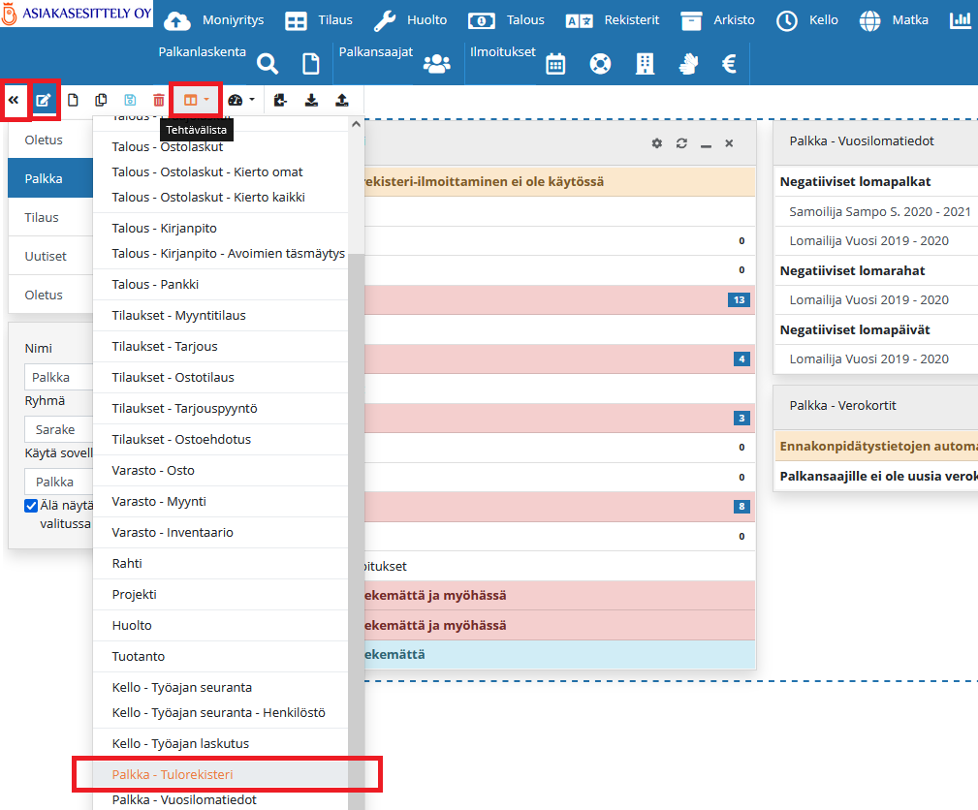Uncheck the 'Älä näytä' checkbox

[x=31, y=506]
